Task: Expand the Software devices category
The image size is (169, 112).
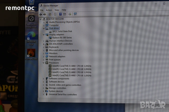Action: coord(43,82)
